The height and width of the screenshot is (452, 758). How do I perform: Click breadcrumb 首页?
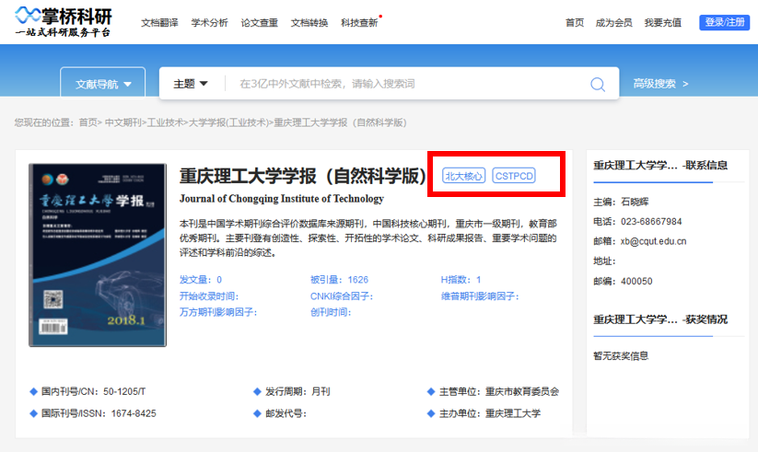(x=87, y=122)
